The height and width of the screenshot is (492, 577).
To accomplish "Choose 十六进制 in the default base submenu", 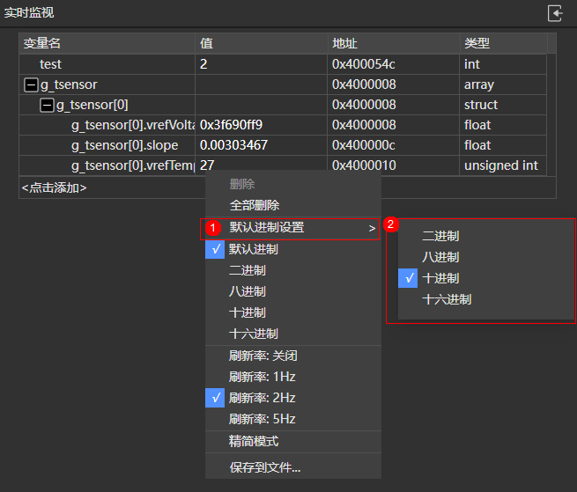I will pos(447,299).
